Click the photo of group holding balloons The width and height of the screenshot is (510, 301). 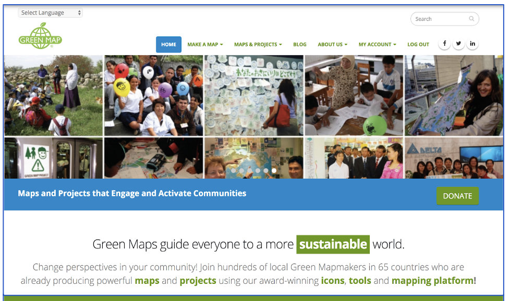coord(153,95)
